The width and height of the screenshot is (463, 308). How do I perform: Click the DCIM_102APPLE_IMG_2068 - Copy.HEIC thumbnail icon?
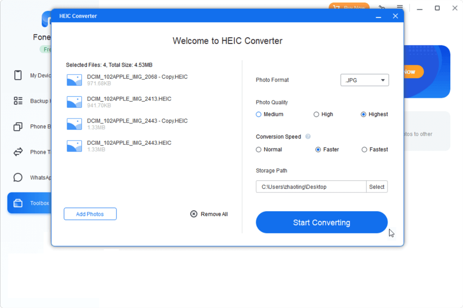[74, 80]
